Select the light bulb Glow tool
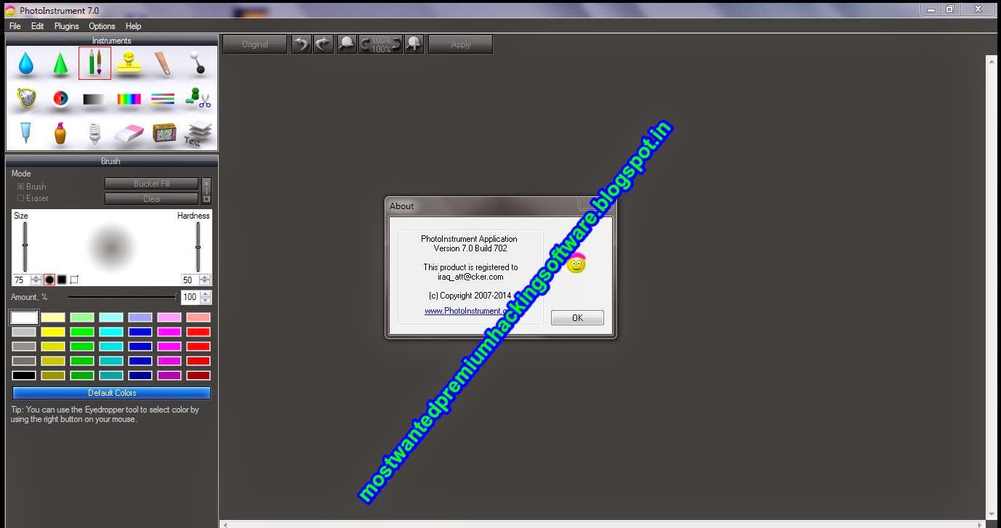Viewport: 1001px width, 528px height. (95, 134)
